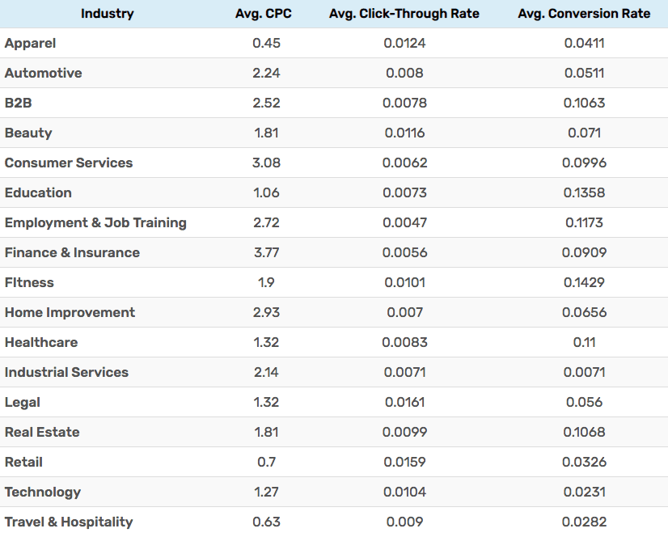
Task: Select the Finance & Insurance row label
Action: click(x=72, y=252)
